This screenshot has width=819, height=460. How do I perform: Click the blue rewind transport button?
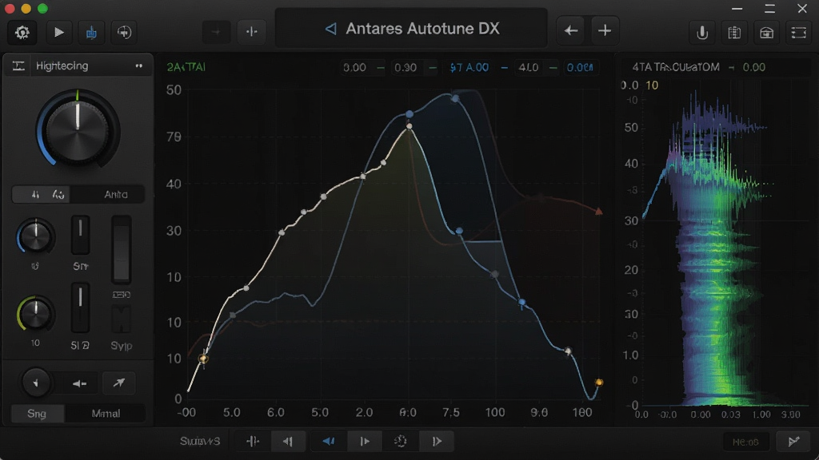click(329, 441)
